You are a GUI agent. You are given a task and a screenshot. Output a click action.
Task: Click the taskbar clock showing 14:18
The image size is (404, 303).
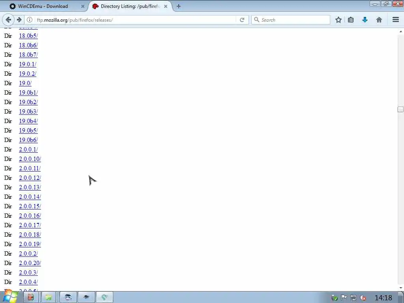[383, 298]
